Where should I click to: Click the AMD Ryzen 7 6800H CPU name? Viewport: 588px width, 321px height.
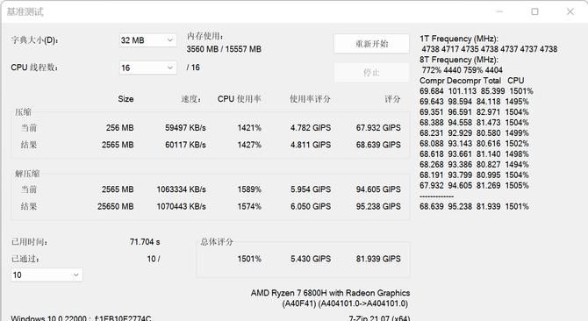[330, 293]
